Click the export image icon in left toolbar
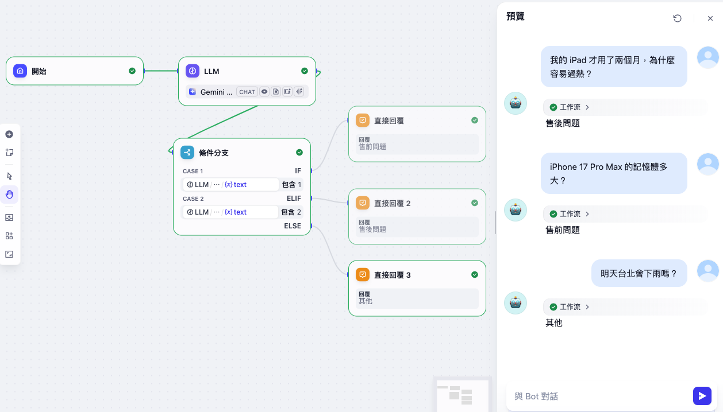The image size is (723, 412). (9, 217)
